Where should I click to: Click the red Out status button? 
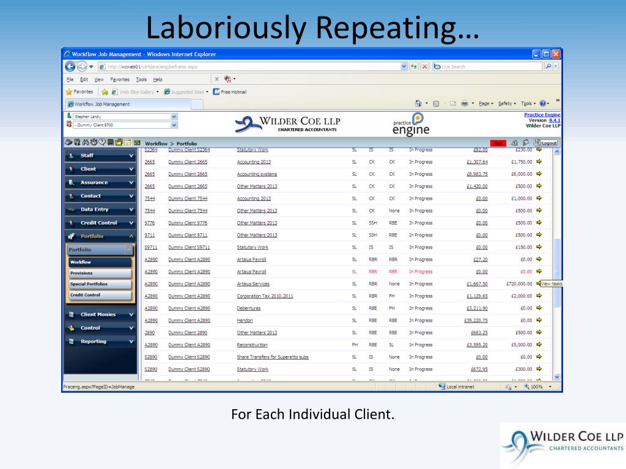click(x=498, y=143)
